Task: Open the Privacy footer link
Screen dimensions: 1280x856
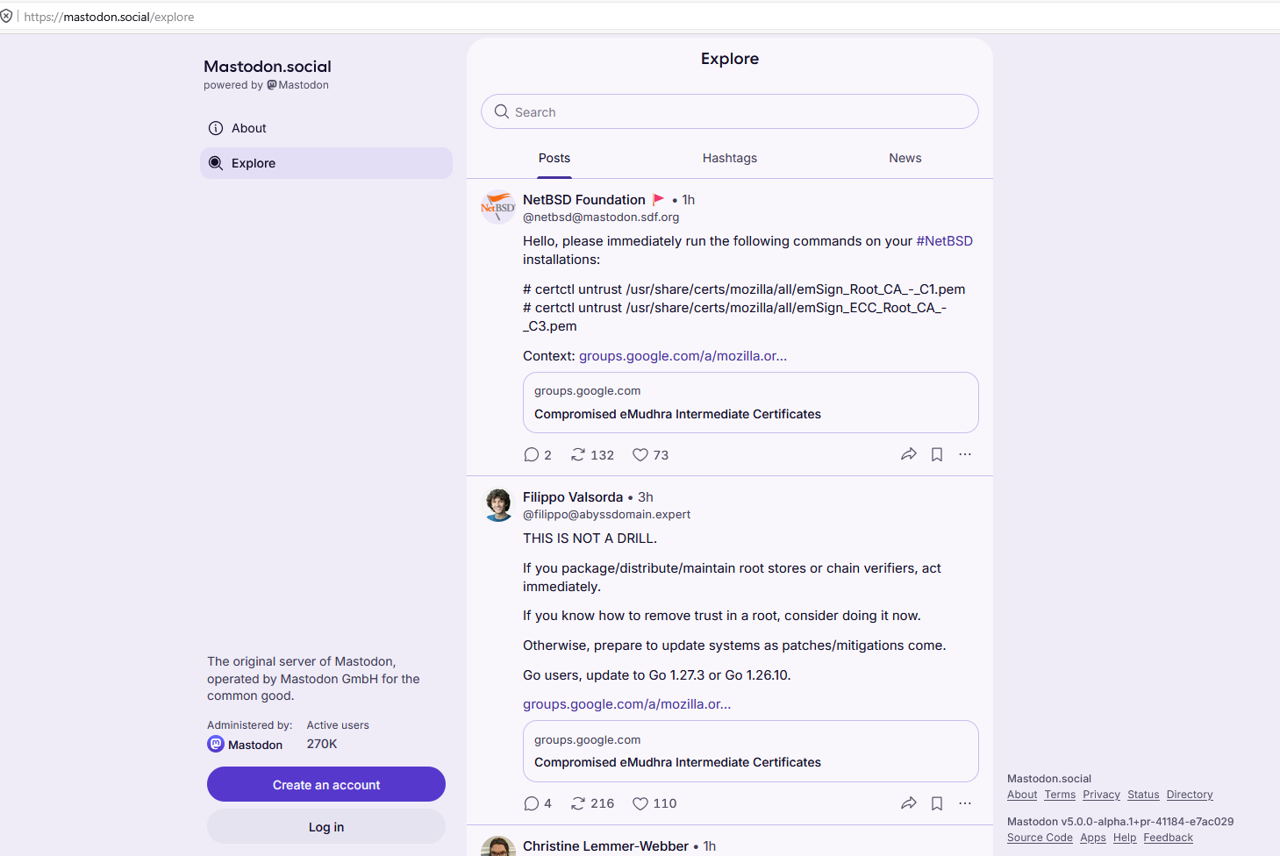Action: 1101,795
